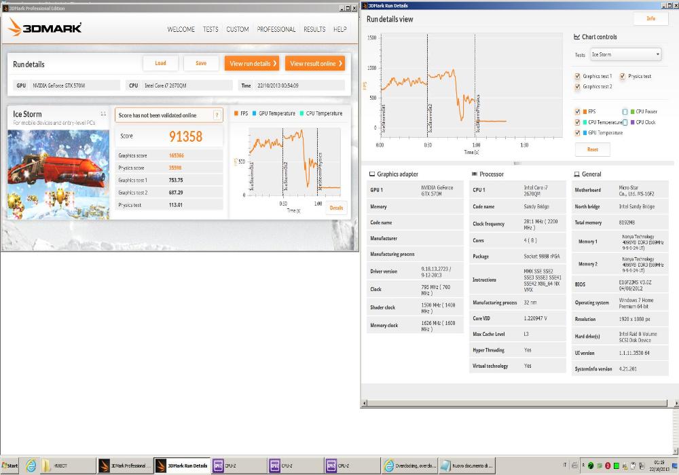Open the second CPU-Z taskbar window
The width and height of the screenshot is (679, 475).
(295, 465)
